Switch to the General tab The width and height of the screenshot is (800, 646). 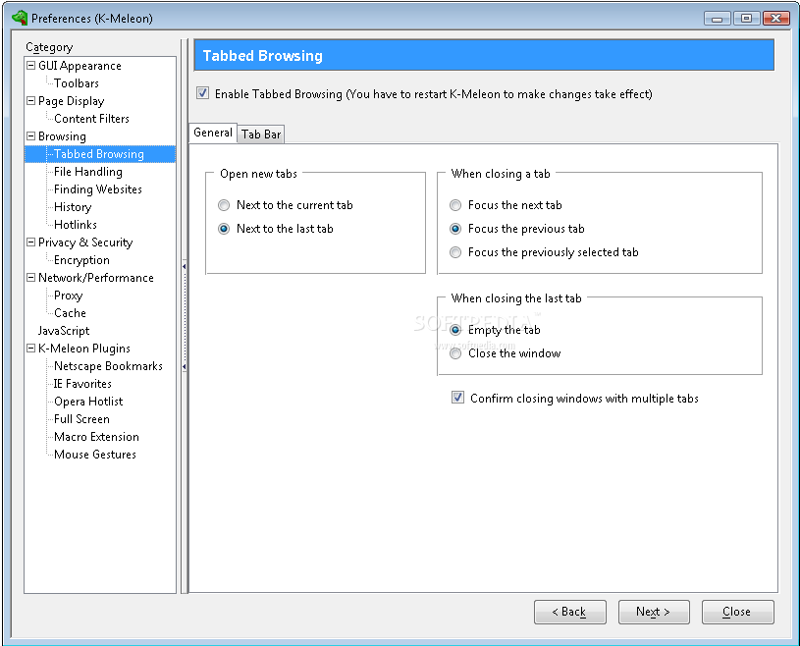(213, 133)
